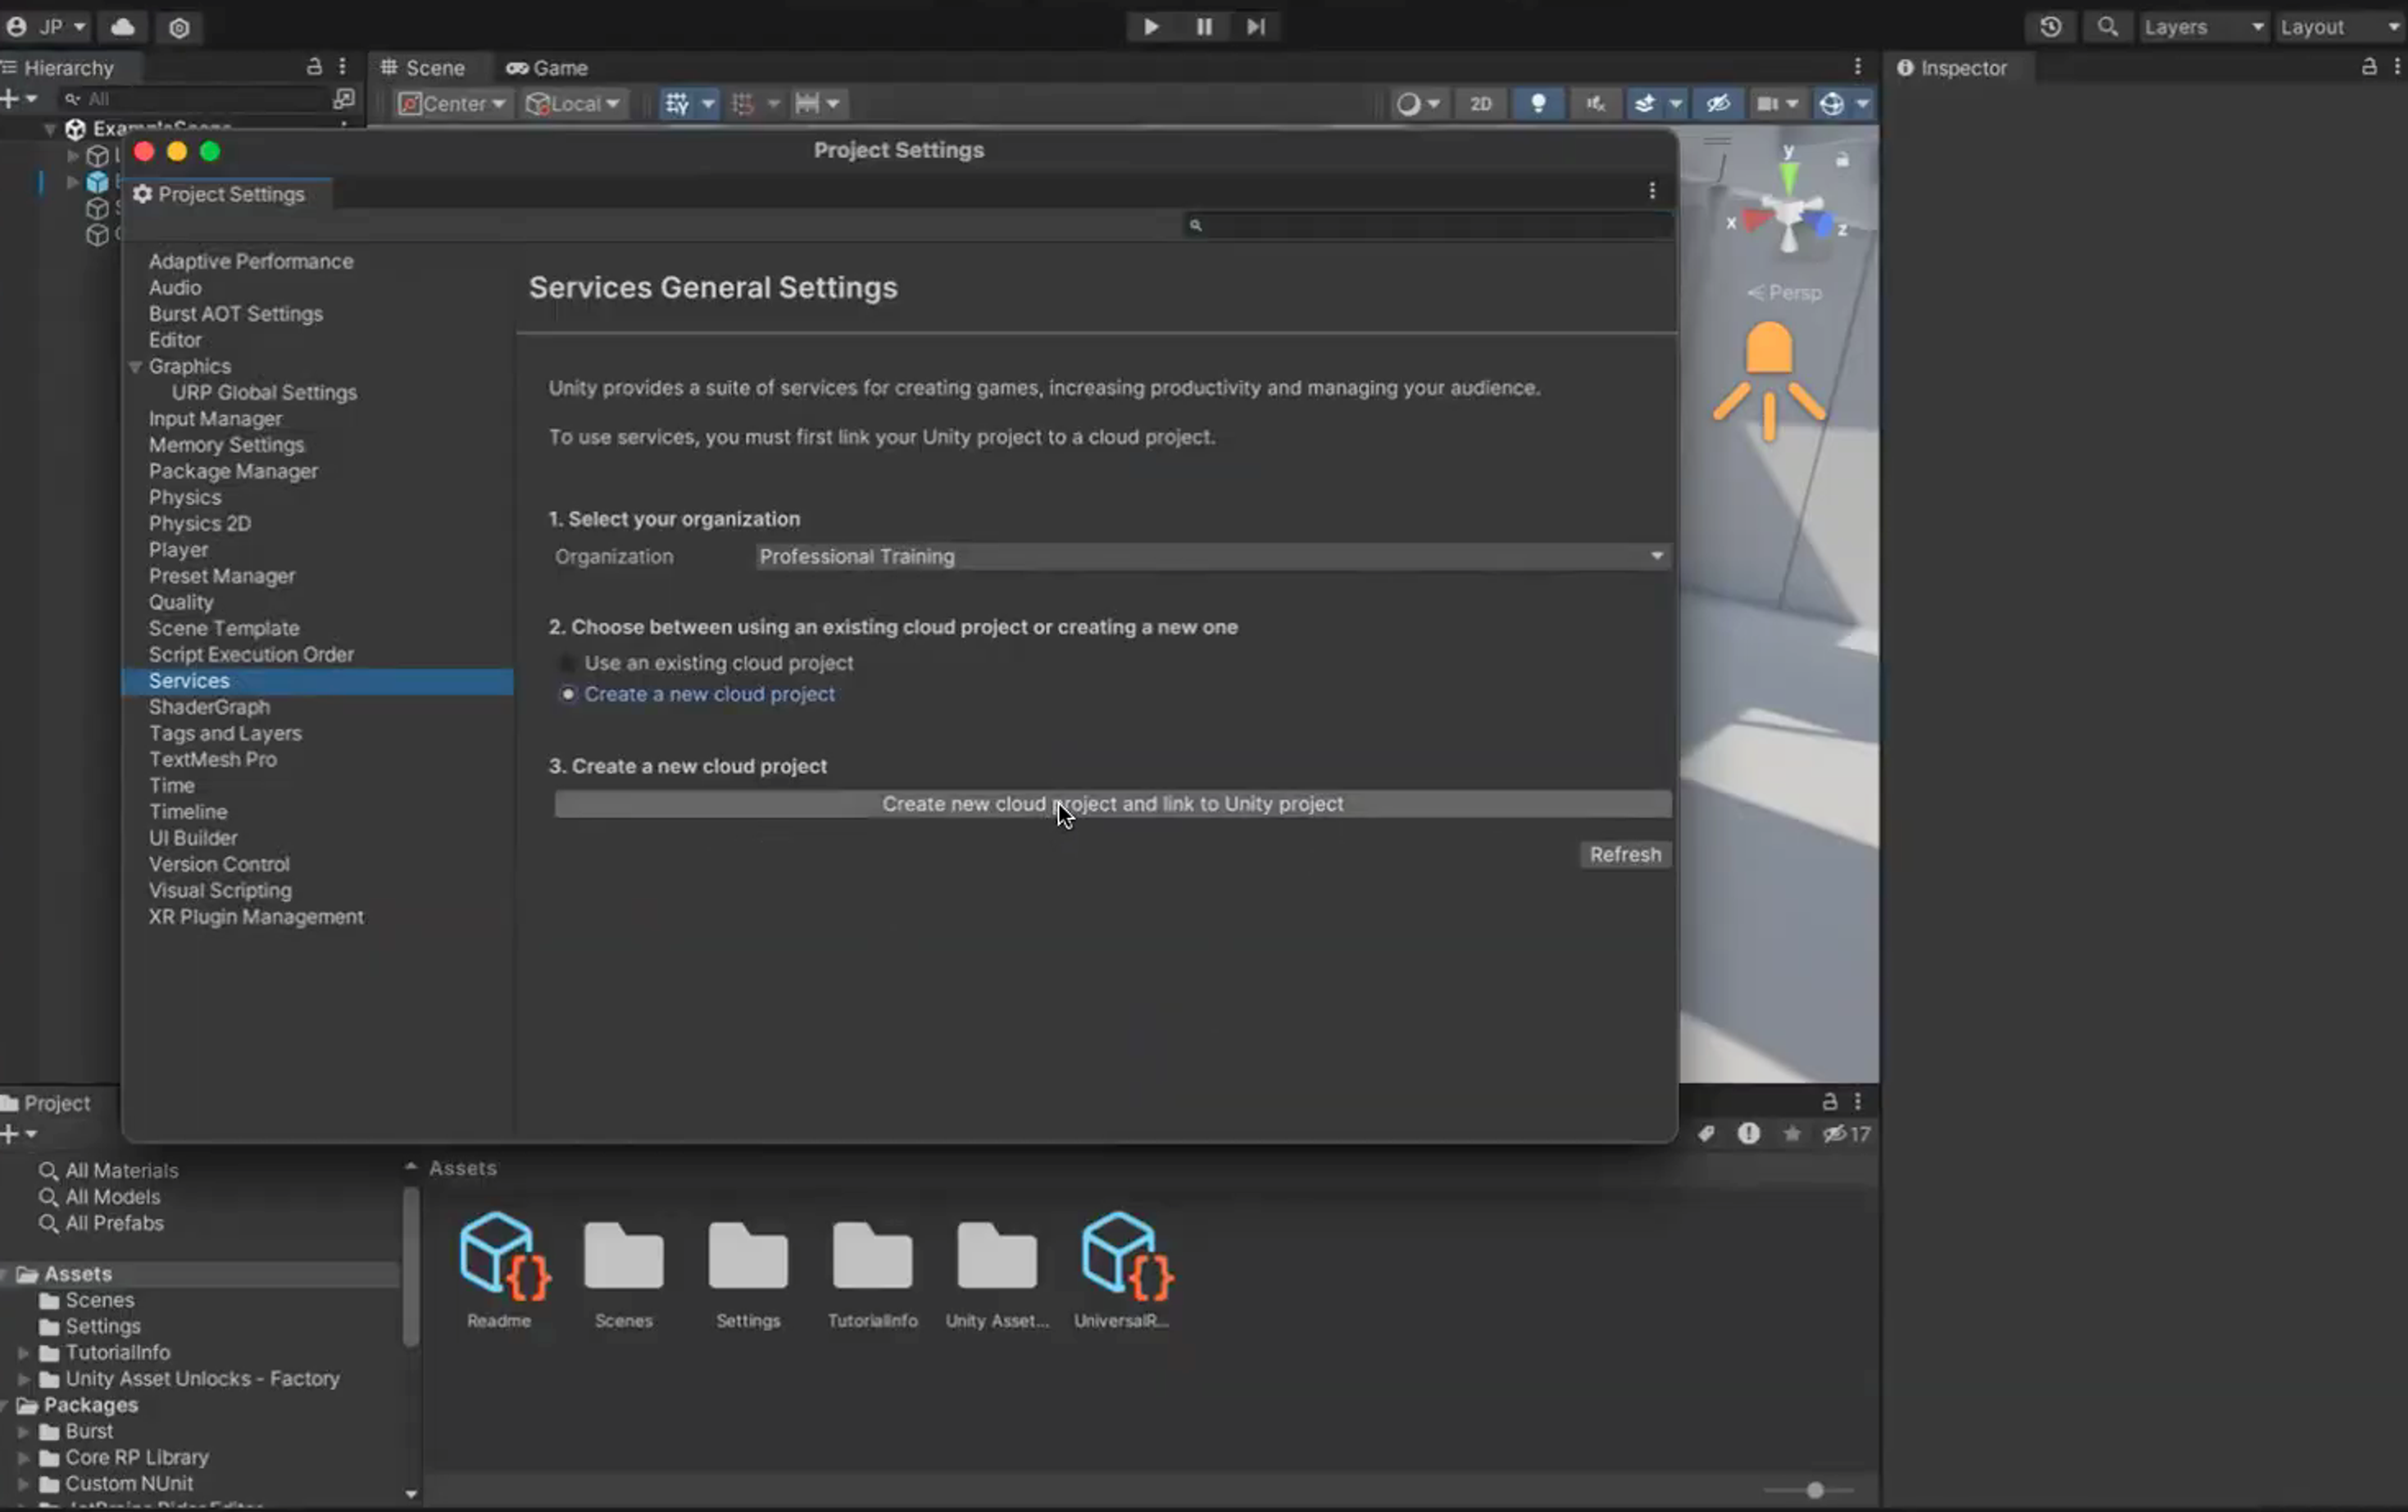Collapse the ExampleScene tree root
This screenshot has width=2408, height=1512.
click(50, 129)
